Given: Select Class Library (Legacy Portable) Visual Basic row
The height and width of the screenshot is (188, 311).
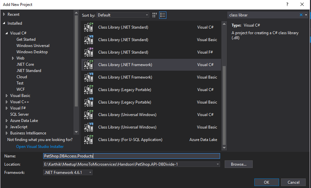Looking at the screenshot, I should pos(151,102).
